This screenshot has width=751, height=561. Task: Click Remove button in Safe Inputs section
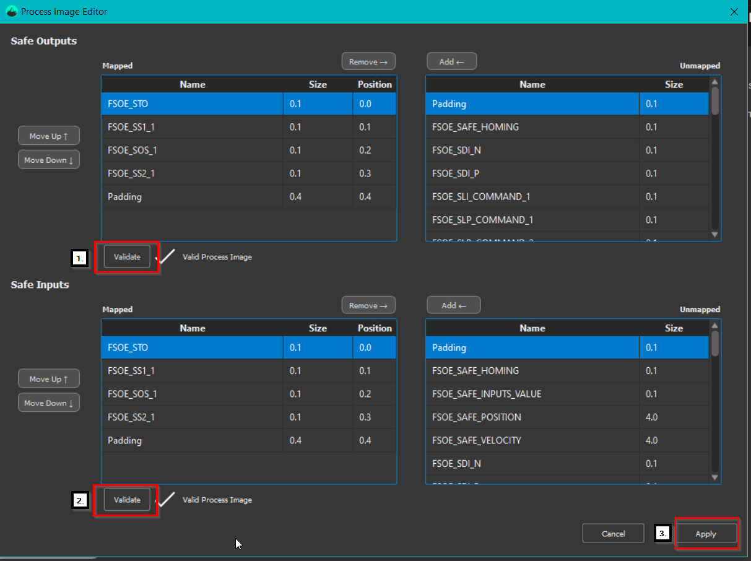pyautogui.click(x=368, y=305)
